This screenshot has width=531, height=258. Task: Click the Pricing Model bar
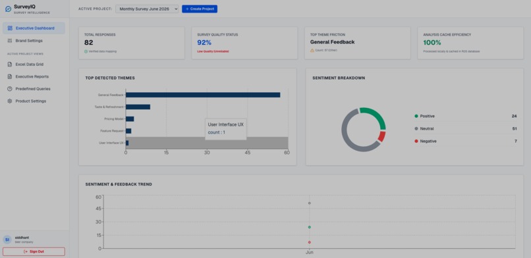coord(130,119)
